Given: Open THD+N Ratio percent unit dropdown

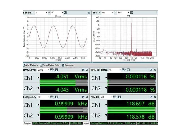Looking at the screenshot, I should [x=115, y=70].
